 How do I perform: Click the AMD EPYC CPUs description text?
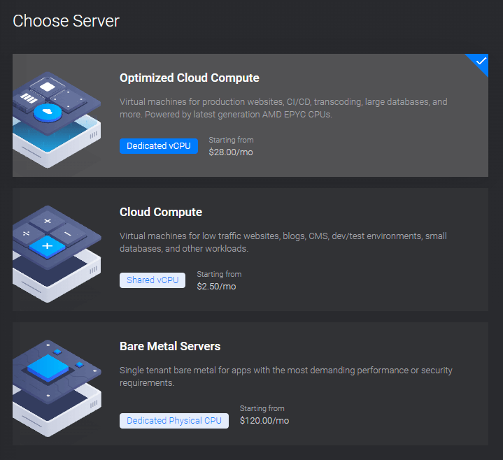point(283,108)
